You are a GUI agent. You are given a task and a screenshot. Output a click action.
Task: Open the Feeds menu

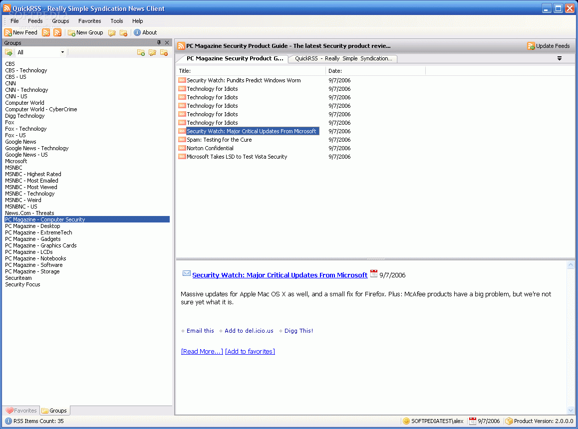point(35,21)
